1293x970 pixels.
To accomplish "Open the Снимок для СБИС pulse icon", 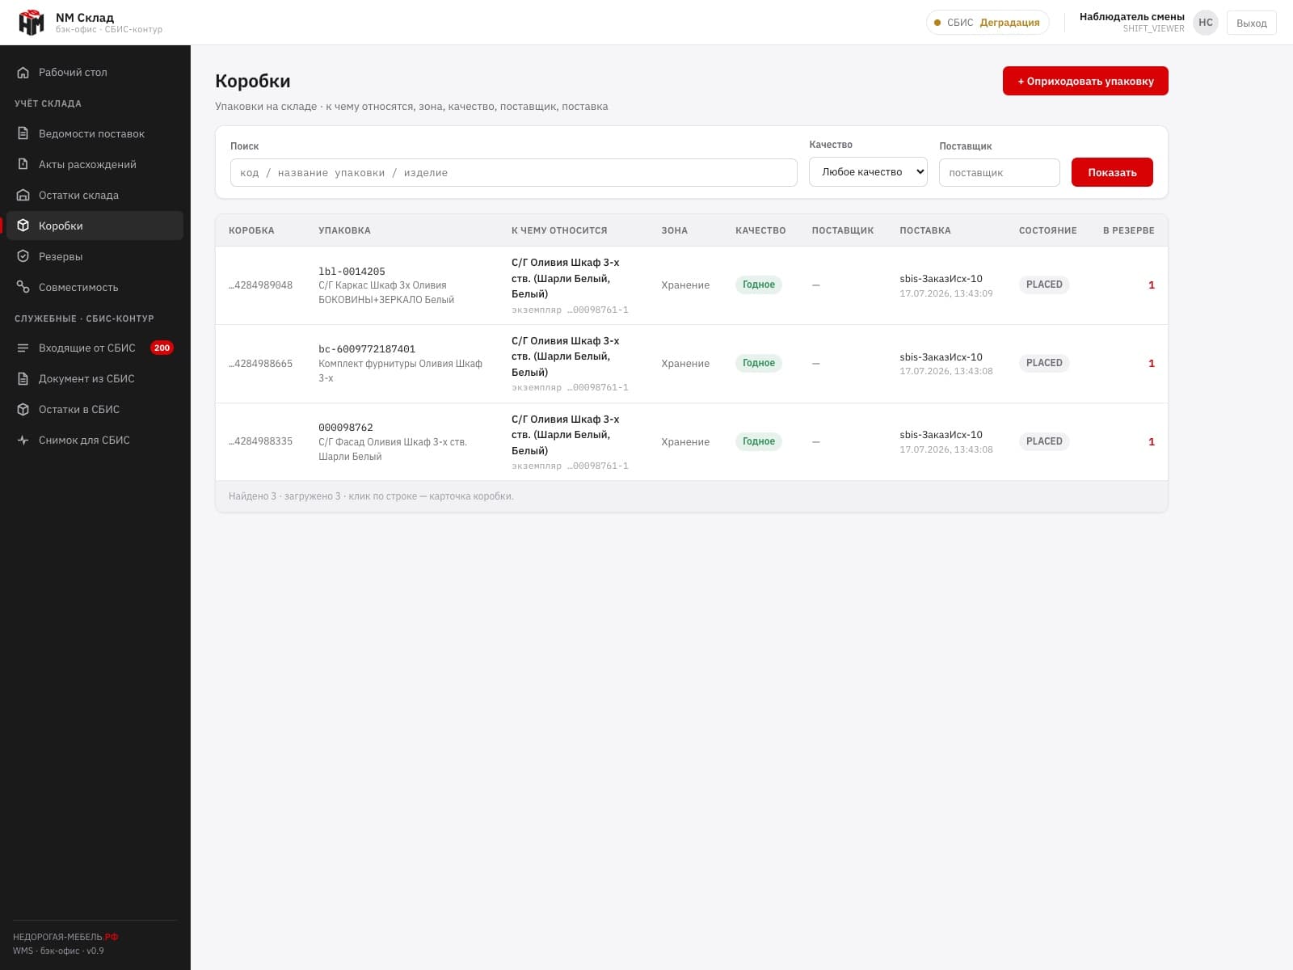I will (x=23, y=441).
